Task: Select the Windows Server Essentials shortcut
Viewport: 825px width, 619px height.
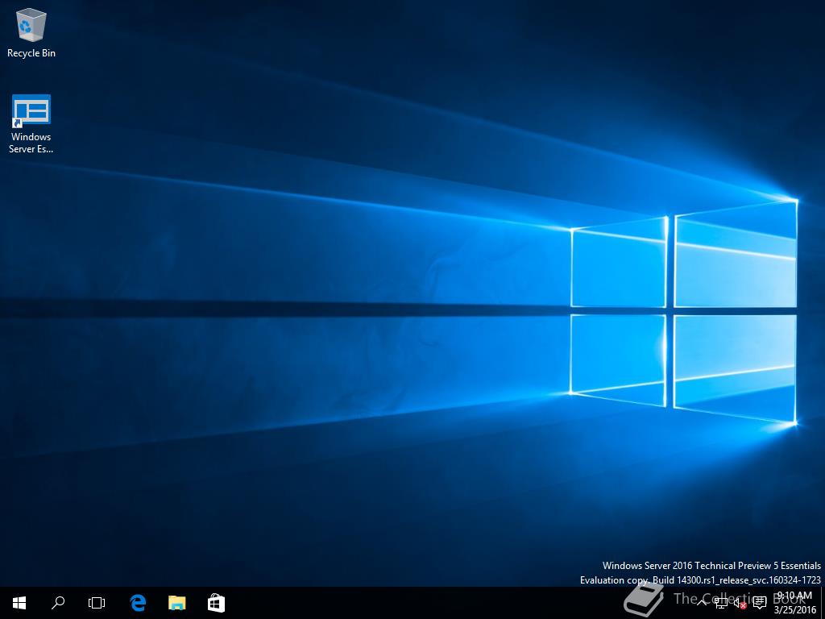Action: (31, 124)
